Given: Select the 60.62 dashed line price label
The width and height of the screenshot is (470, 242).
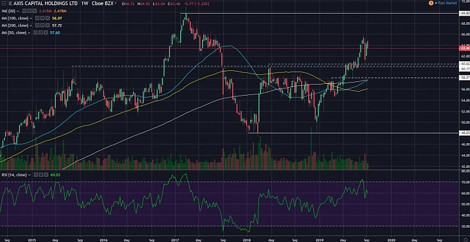Looking at the screenshot, I should click(x=465, y=64).
